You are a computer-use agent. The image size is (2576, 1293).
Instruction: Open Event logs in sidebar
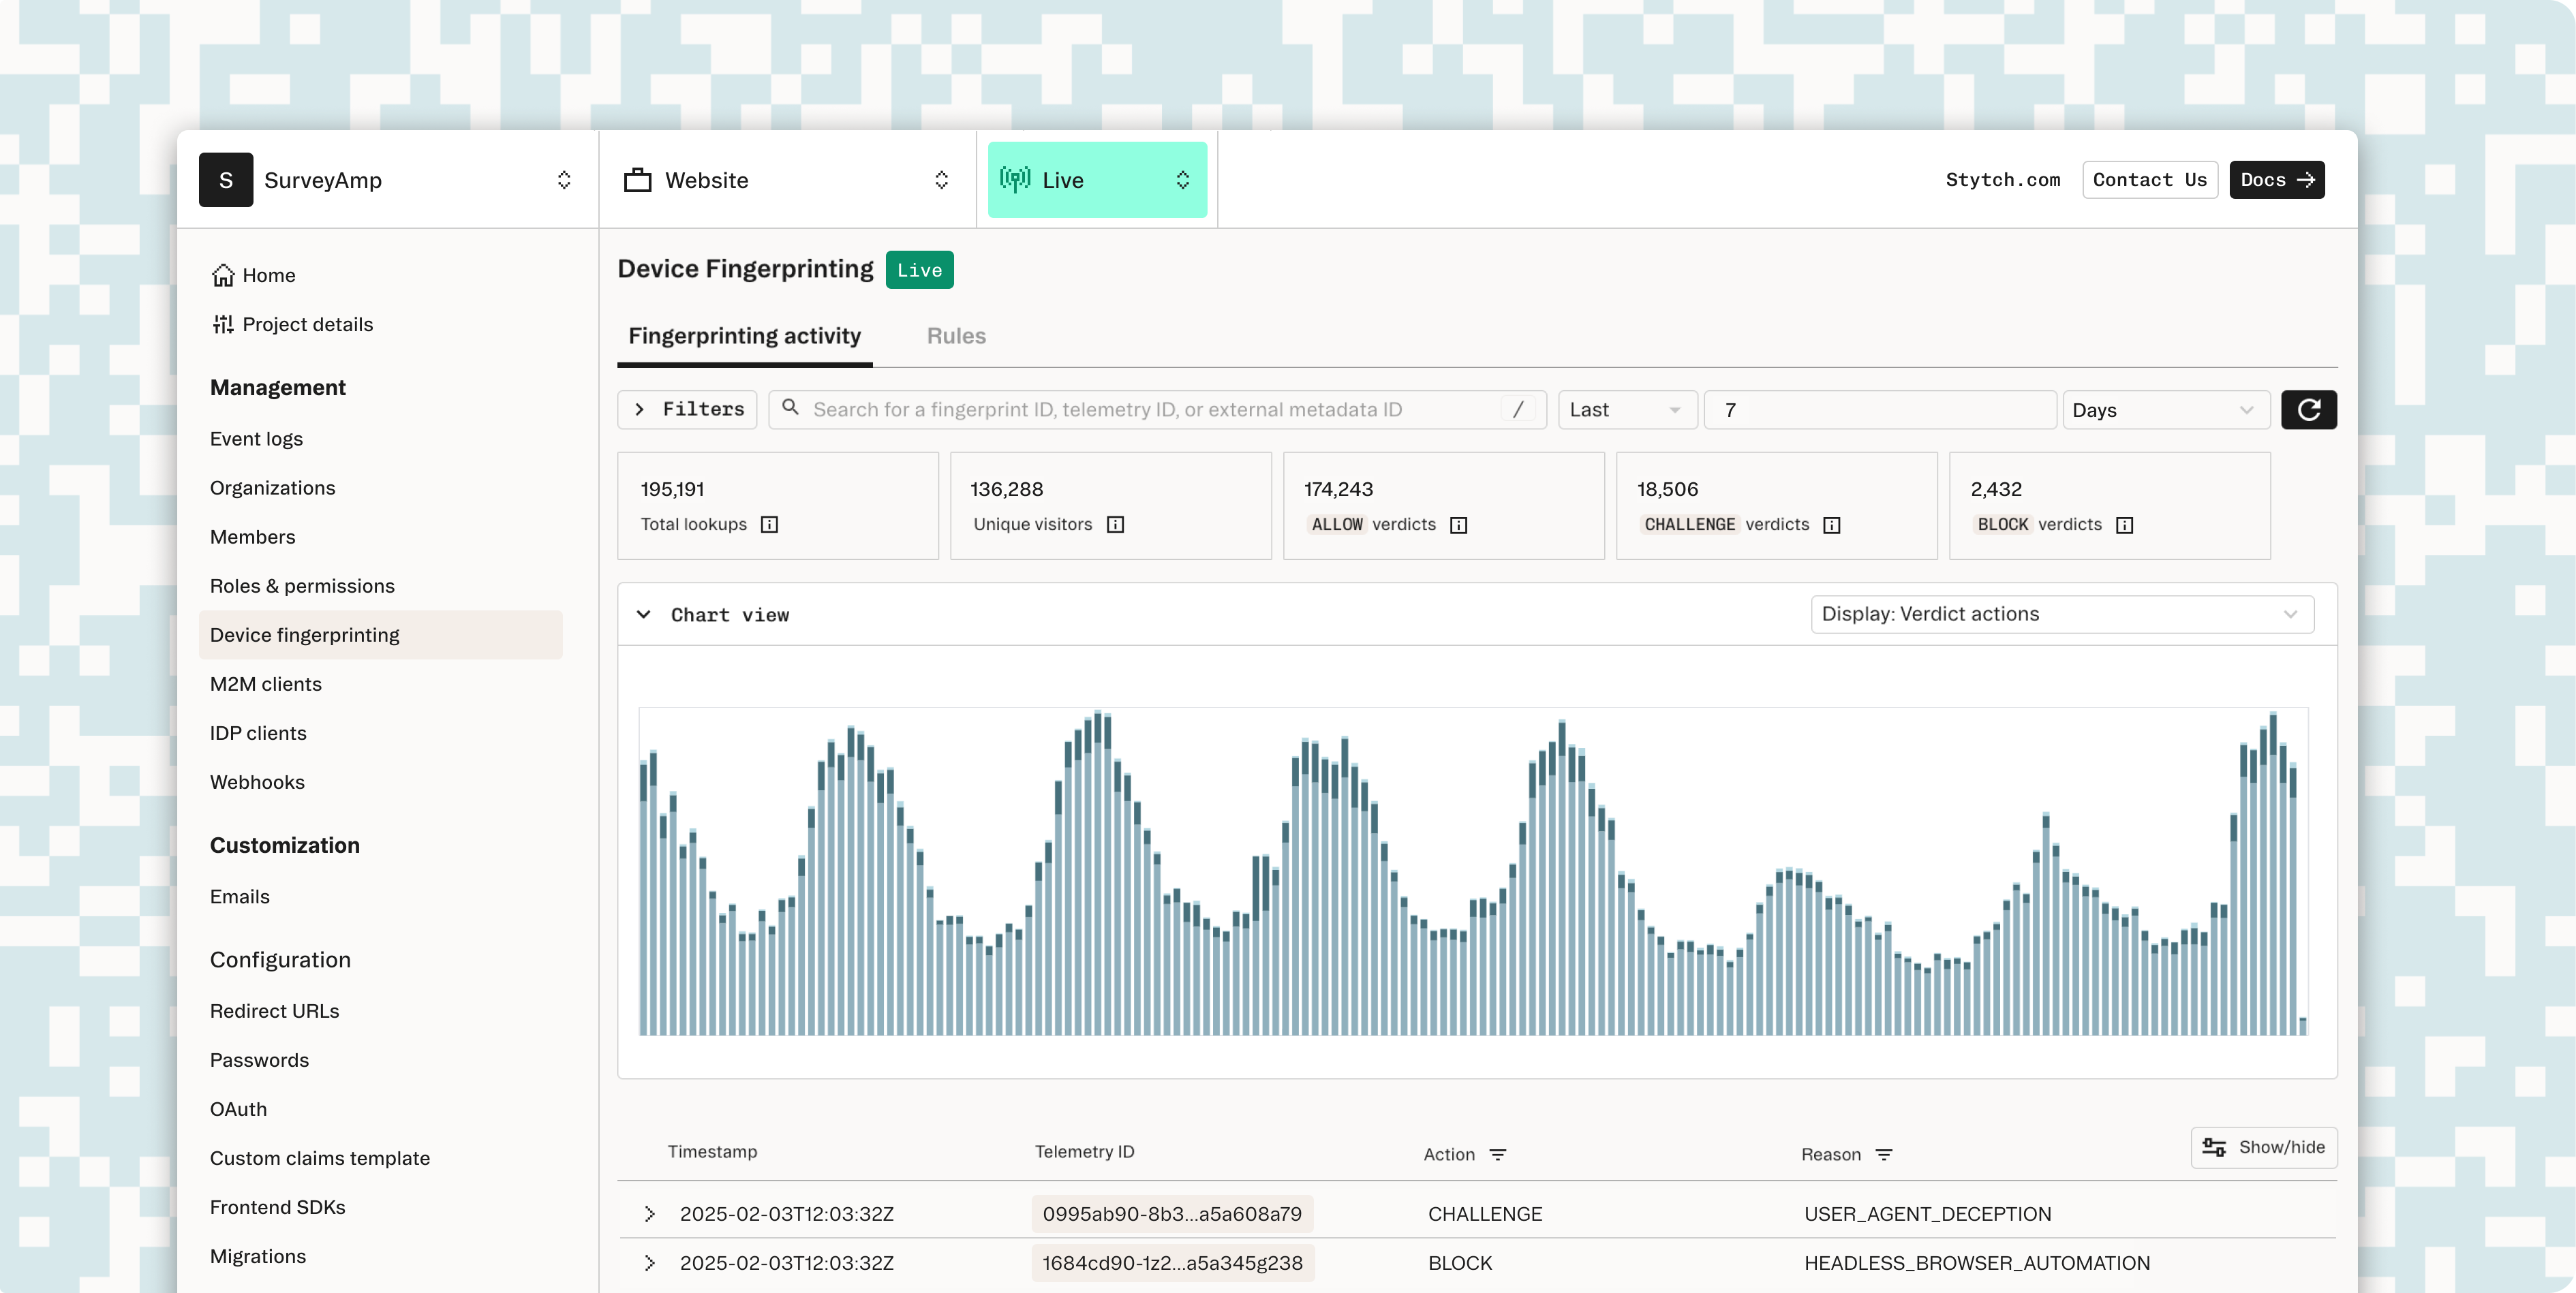(256, 439)
